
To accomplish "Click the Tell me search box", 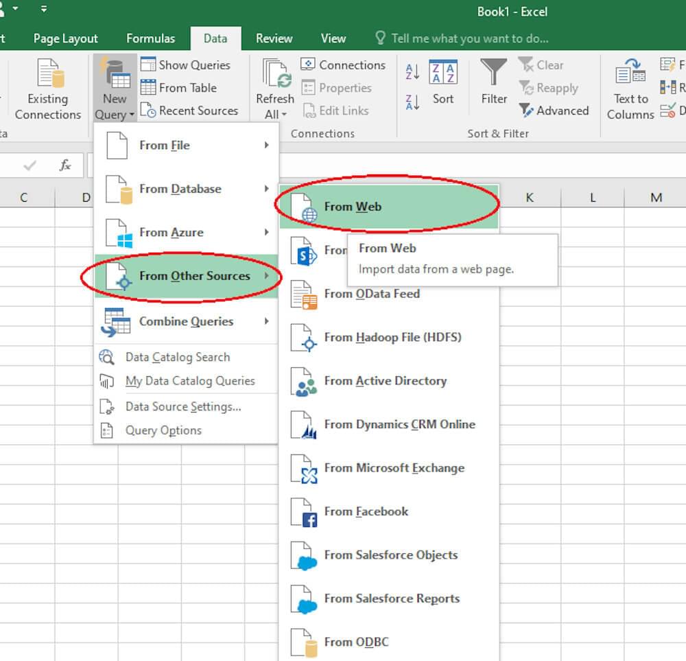I will 469,38.
